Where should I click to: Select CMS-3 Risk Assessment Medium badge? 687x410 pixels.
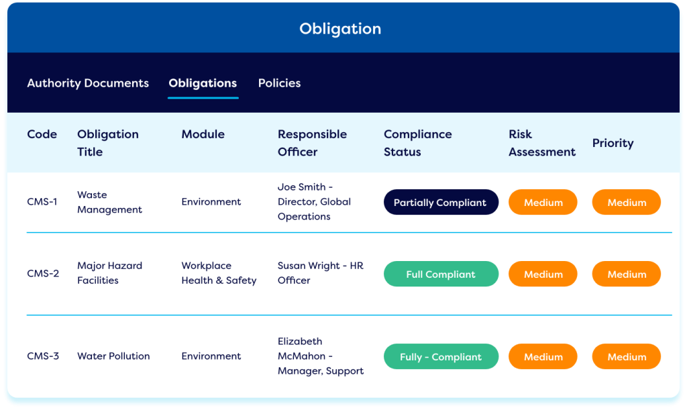pyautogui.click(x=543, y=356)
